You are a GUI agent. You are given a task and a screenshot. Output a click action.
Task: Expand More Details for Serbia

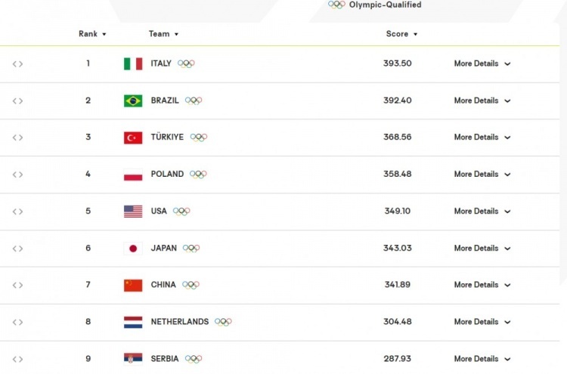[482, 359]
